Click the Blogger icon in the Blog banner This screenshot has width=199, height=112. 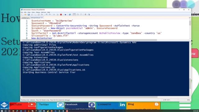[x=157, y=104]
